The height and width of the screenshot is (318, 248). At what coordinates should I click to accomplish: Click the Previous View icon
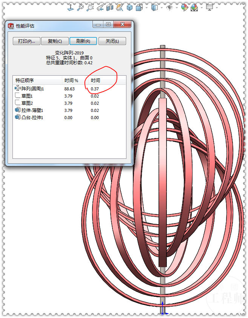coord(100,8)
